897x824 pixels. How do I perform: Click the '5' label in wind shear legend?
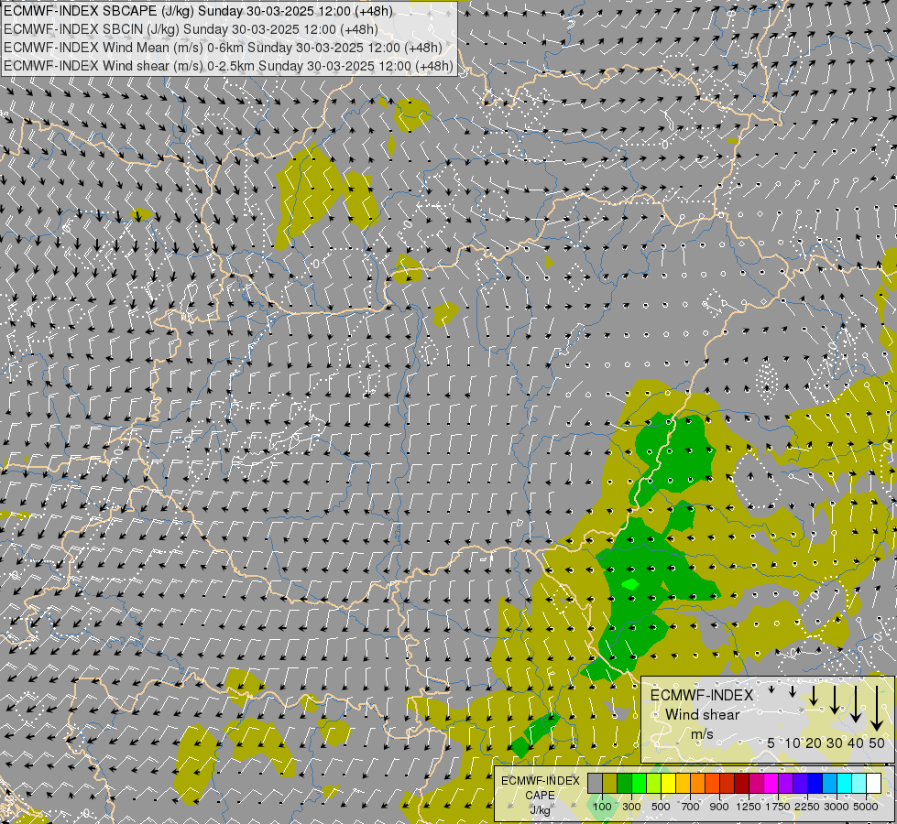tap(771, 743)
